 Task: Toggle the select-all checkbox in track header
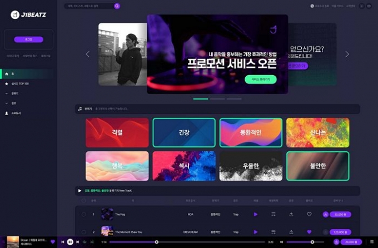point(84,200)
